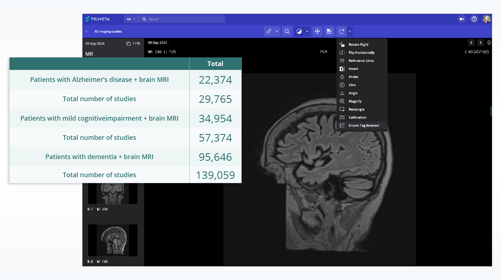
Task: Select Rectangle tool from the menu
Action: (x=362, y=109)
